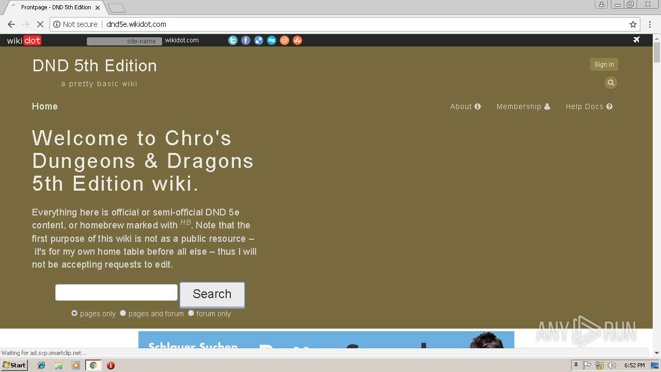Select the 'pages and forum' radio option
This screenshot has width=661, height=372.
tap(123, 313)
